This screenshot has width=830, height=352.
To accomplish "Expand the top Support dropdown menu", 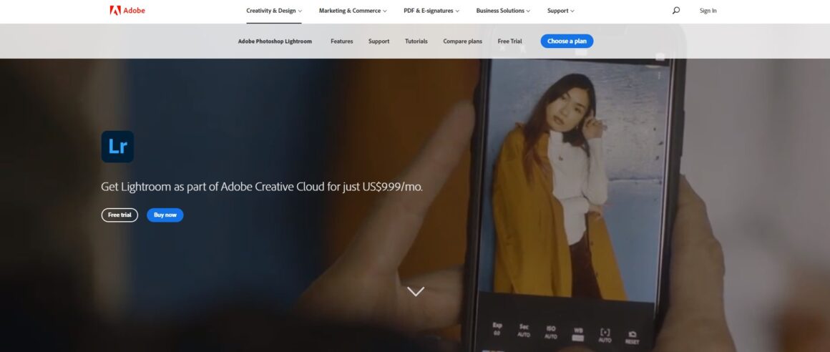I will pos(560,11).
